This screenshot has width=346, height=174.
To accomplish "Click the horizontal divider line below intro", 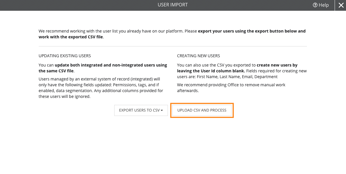I will tap(173, 46).
